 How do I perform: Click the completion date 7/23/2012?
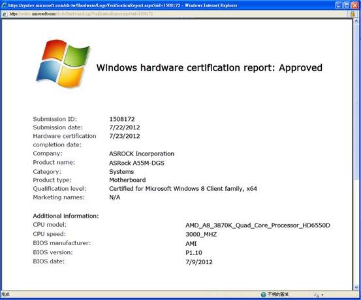click(x=125, y=136)
